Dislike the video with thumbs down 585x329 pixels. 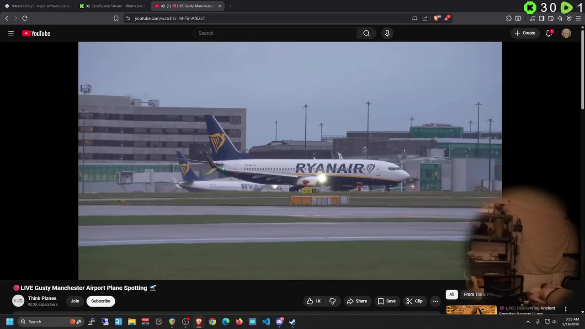333,301
